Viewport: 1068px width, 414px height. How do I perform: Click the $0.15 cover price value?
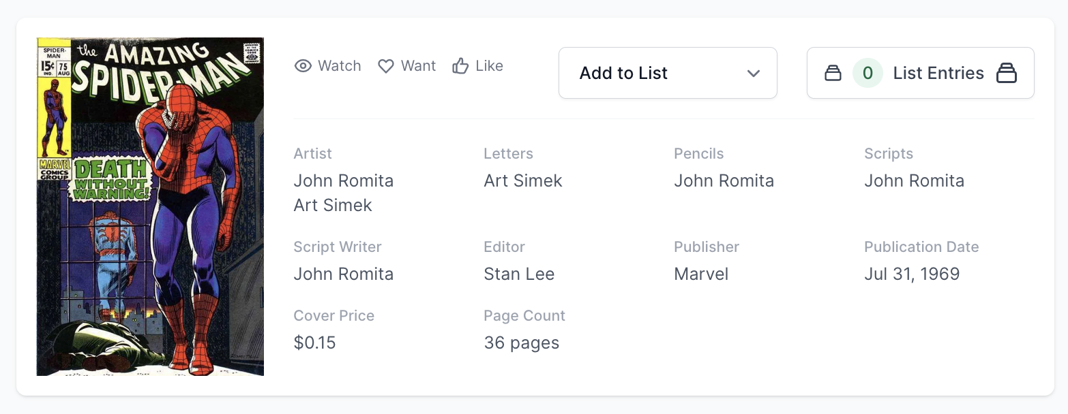pos(314,343)
